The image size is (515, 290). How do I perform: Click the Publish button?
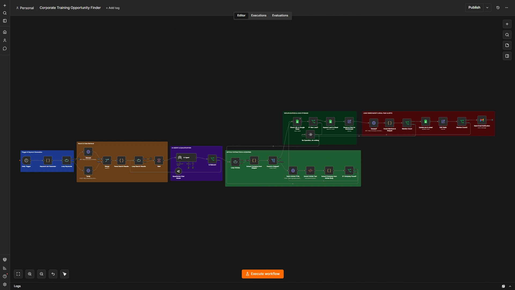(x=474, y=8)
